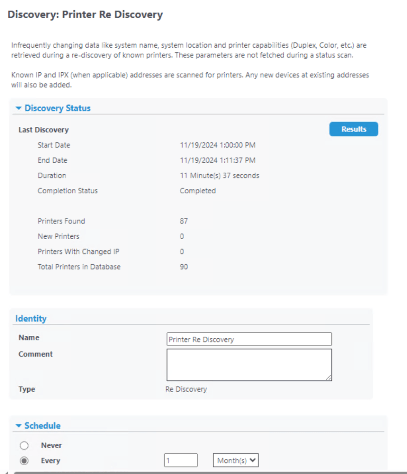Collapse the Discovery Status section arrow
This screenshot has height=474, width=407.
click(19, 108)
